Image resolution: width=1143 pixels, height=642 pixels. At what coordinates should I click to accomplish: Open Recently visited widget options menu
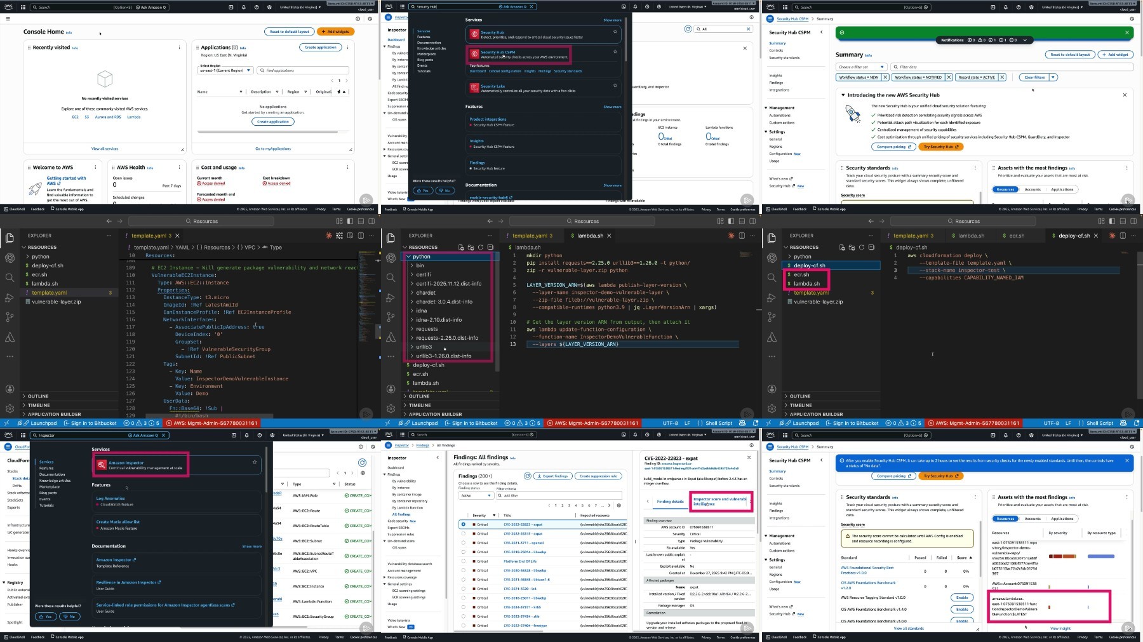coord(179,48)
